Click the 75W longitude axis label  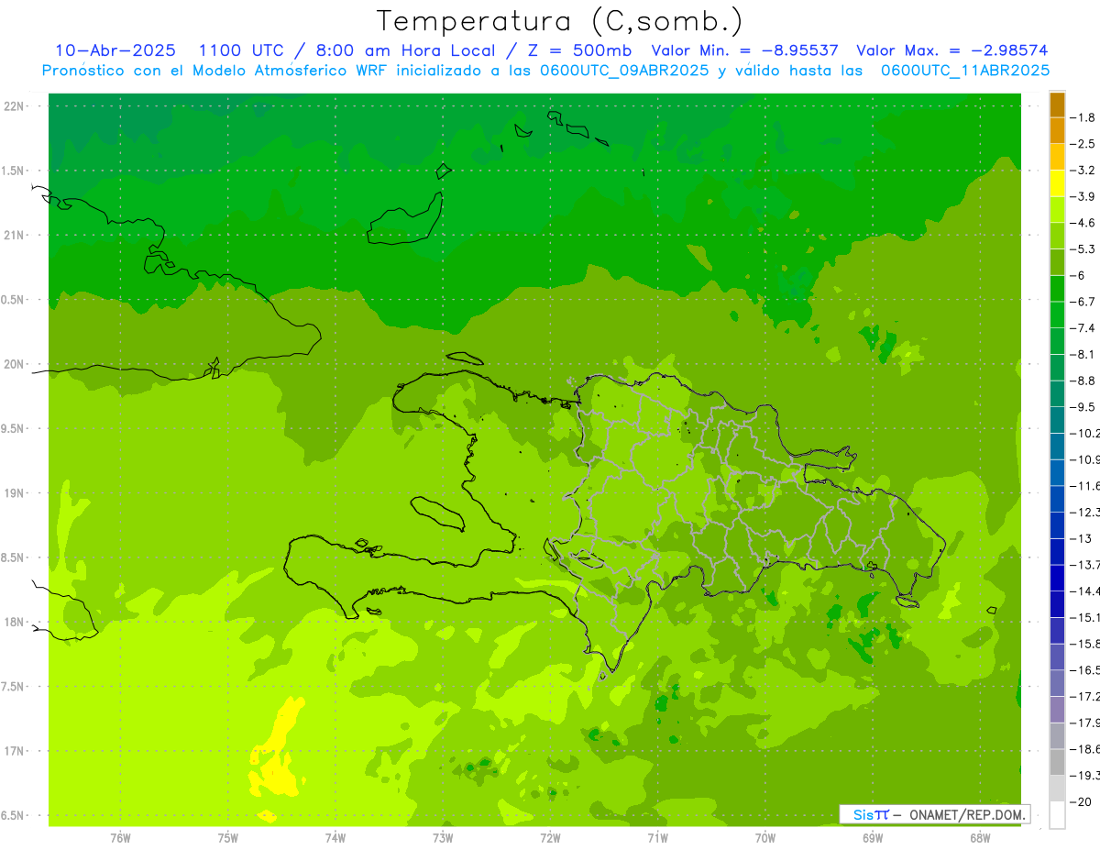click(228, 837)
